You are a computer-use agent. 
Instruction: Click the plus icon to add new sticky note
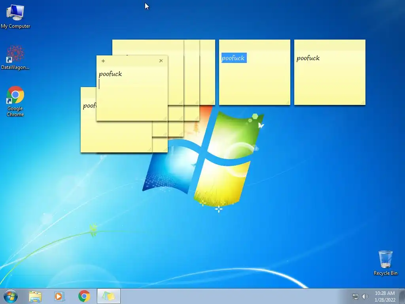[x=103, y=61]
